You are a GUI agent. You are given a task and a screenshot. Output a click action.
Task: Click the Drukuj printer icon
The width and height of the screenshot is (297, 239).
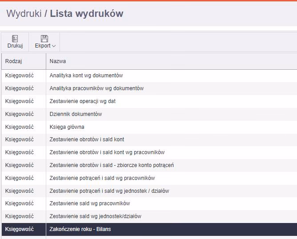pos(15,39)
